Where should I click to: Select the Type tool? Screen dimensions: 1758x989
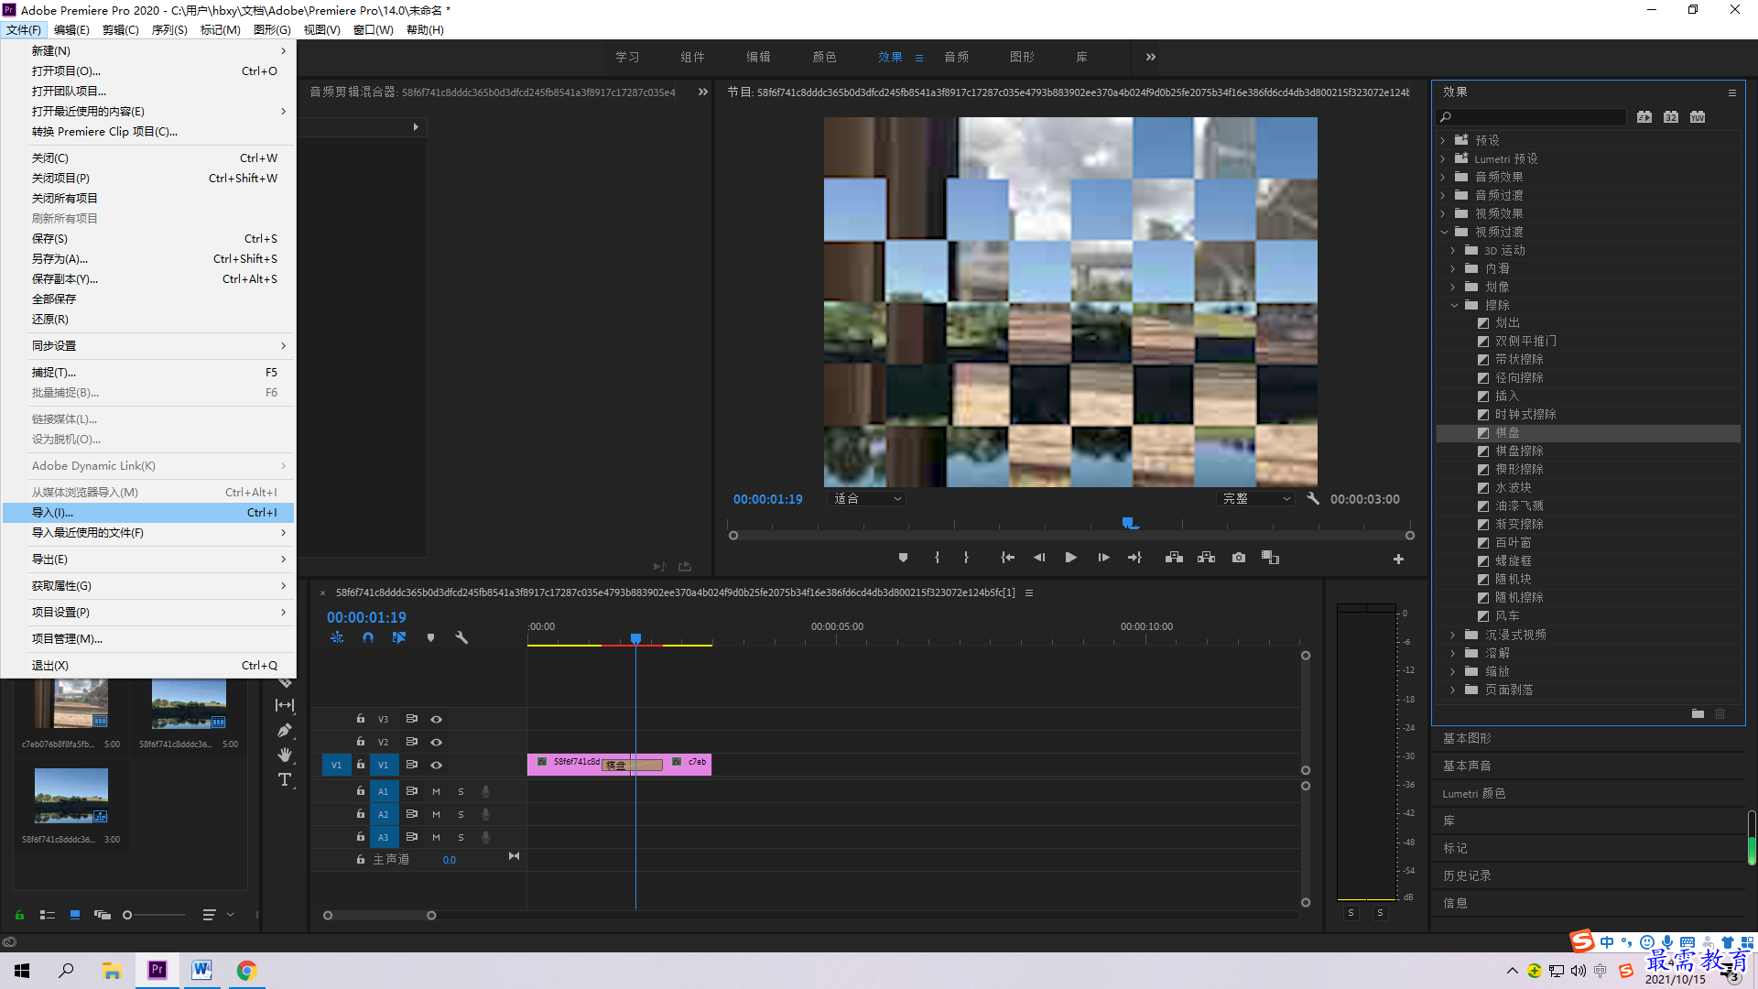(285, 779)
